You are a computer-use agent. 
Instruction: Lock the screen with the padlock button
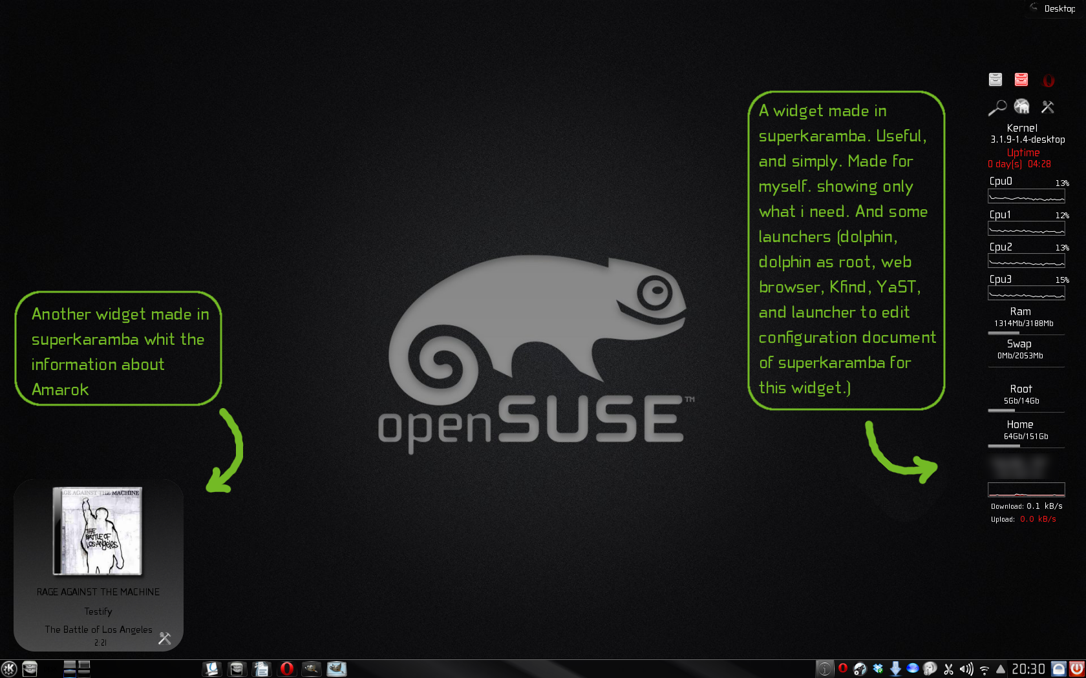point(1059,669)
